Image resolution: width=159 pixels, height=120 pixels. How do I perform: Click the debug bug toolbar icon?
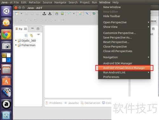click(x=94, y=14)
